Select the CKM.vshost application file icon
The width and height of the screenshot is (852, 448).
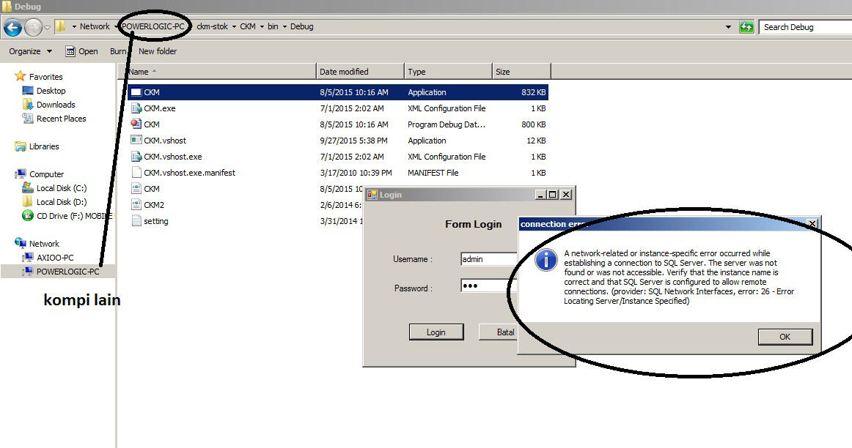(x=136, y=141)
